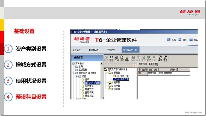Click the navigation tree scrollbar up arrow
Viewport: 206px width, 116px height.
[x=102, y=63]
